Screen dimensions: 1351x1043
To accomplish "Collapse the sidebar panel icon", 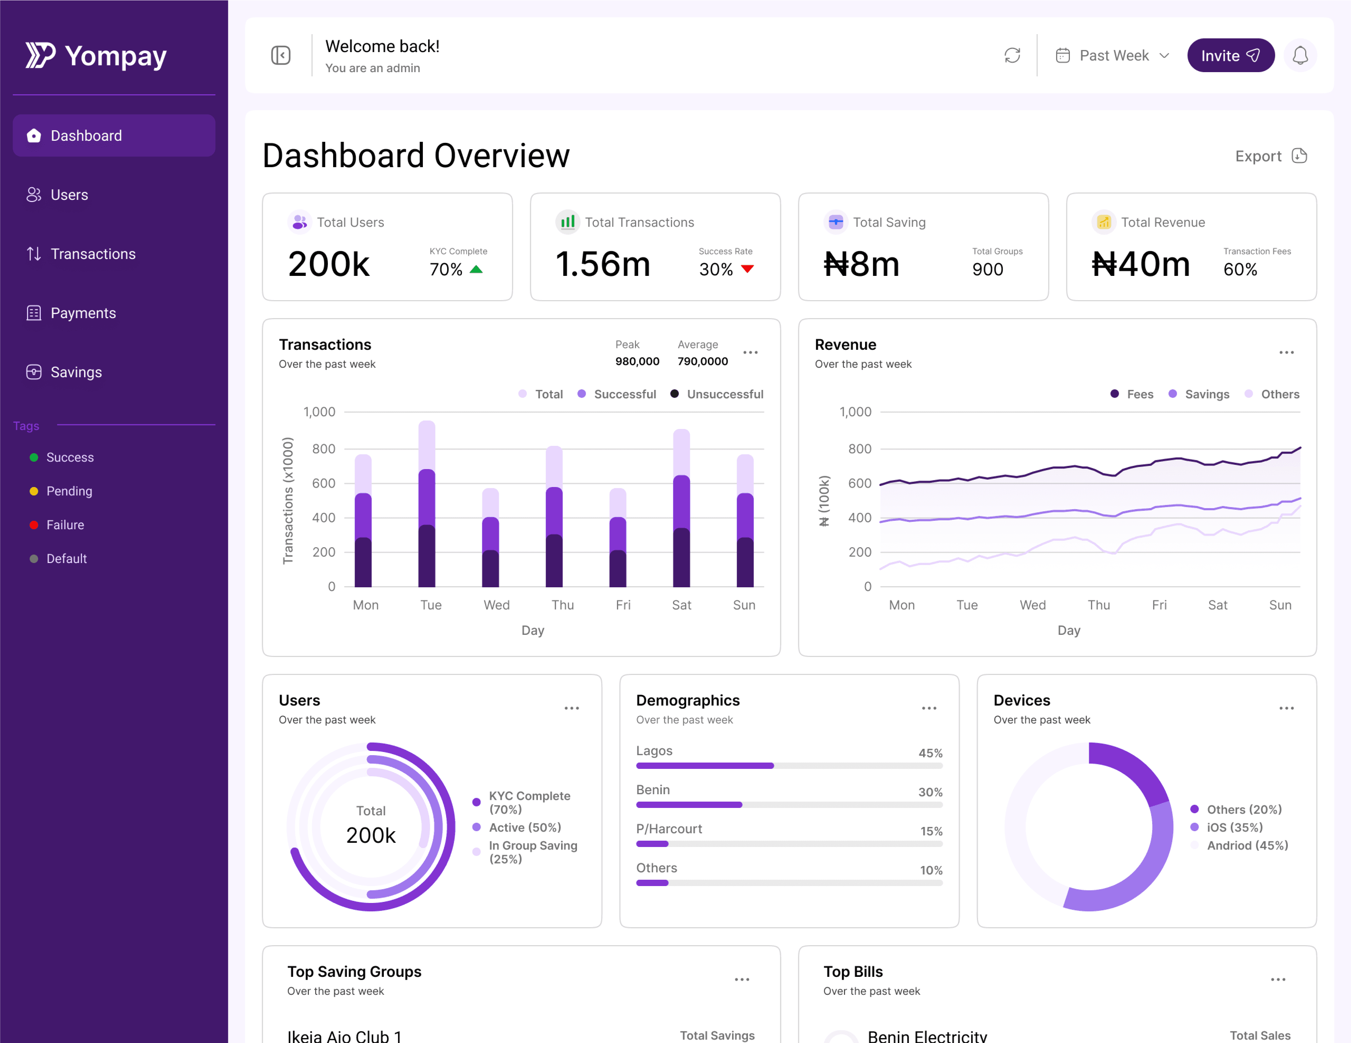I will coord(281,56).
